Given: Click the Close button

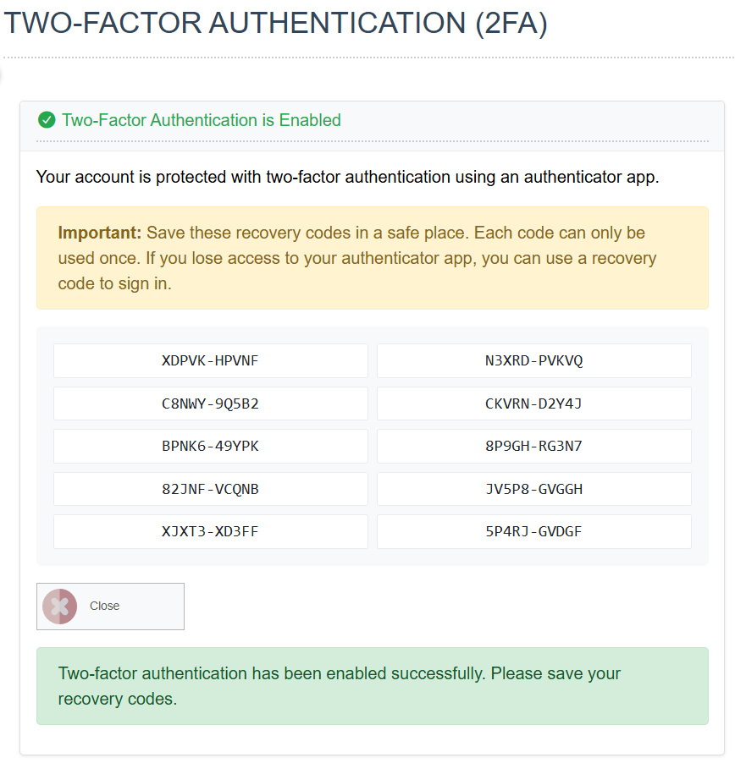Looking at the screenshot, I should tap(110, 607).
